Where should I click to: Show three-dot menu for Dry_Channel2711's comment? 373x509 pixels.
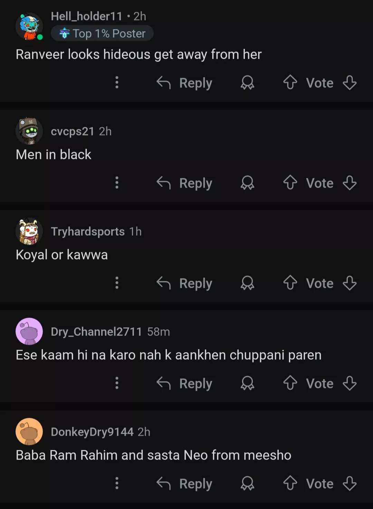[117, 383]
